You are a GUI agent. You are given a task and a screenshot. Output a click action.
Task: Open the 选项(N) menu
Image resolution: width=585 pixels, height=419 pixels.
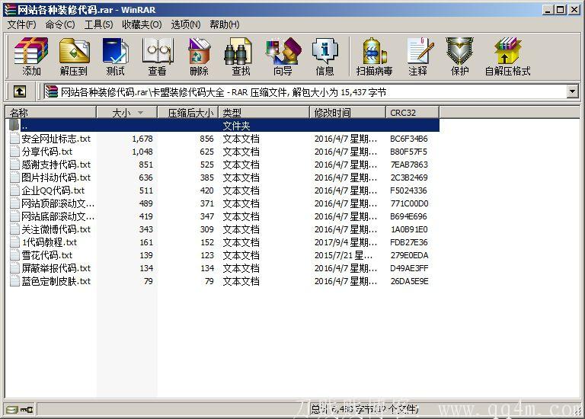(185, 24)
